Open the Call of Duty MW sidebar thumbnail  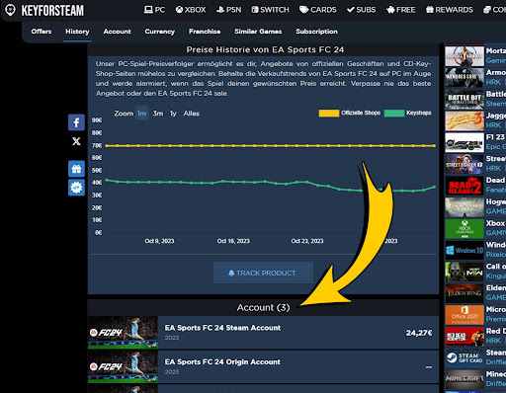[x=464, y=273]
